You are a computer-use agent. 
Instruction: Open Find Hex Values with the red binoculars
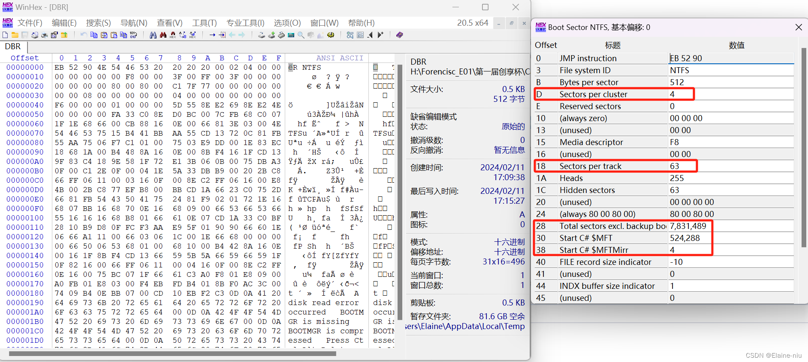tap(163, 35)
